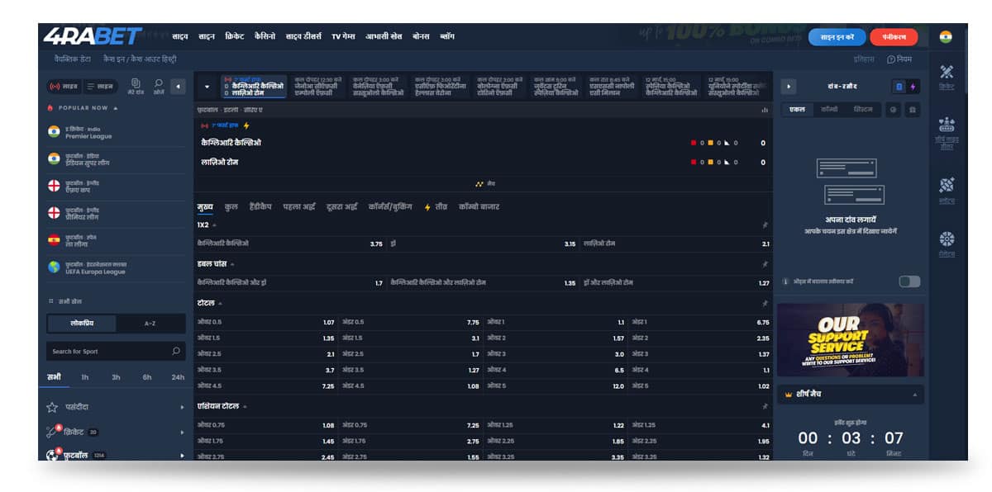Viewport: 992px width, 492px height.
Task: Click the cricket bat icon in sports list
Action: (x=53, y=431)
